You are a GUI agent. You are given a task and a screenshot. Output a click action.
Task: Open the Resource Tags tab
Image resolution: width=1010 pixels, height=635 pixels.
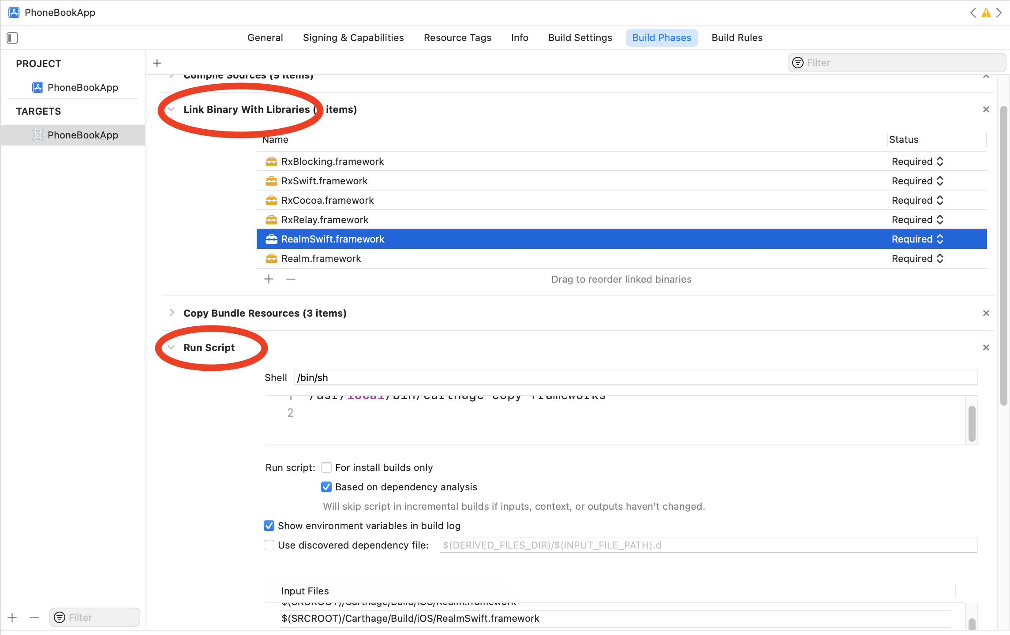tap(457, 38)
